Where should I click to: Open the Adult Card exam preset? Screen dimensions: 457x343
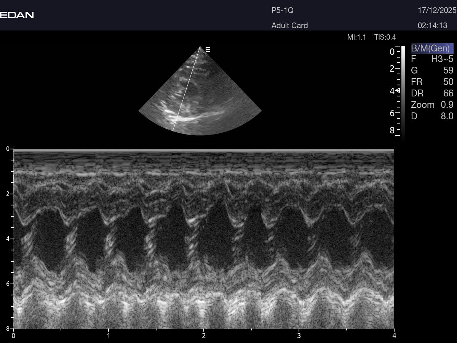pos(289,26)
